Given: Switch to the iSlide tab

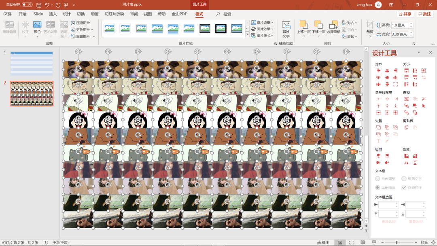Looking at the screenshot, I should [x=38, y=14].
